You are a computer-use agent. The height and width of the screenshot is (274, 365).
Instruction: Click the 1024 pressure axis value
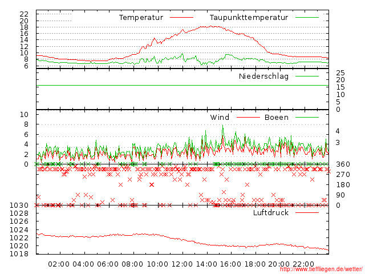(19, 229)
